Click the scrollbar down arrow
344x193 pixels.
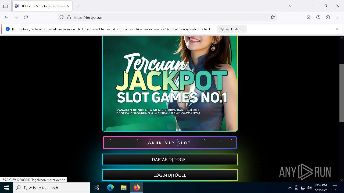342,180
